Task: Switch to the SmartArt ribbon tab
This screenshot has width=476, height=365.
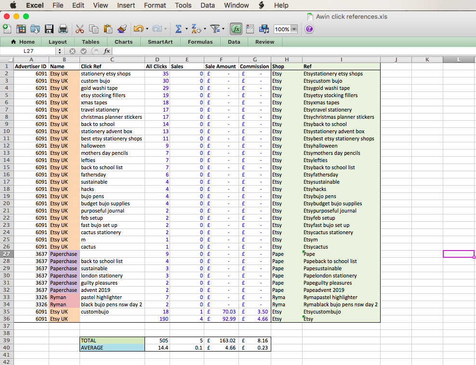Action: click(x=160, y=42)
